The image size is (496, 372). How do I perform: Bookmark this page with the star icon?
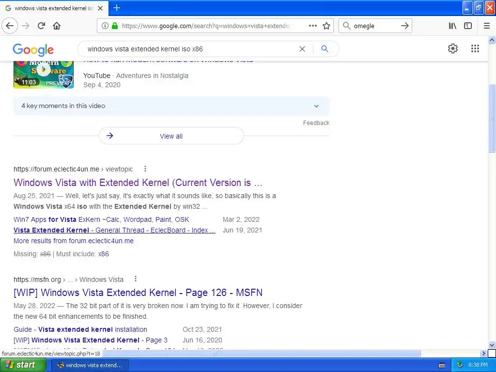[x=326, y=26]
